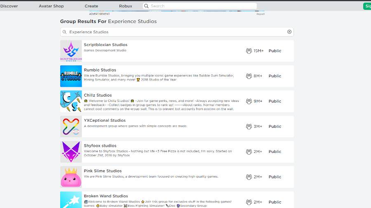
Task: Click Public label on Pink Slime Studios row
Action: tap(275, 177)
